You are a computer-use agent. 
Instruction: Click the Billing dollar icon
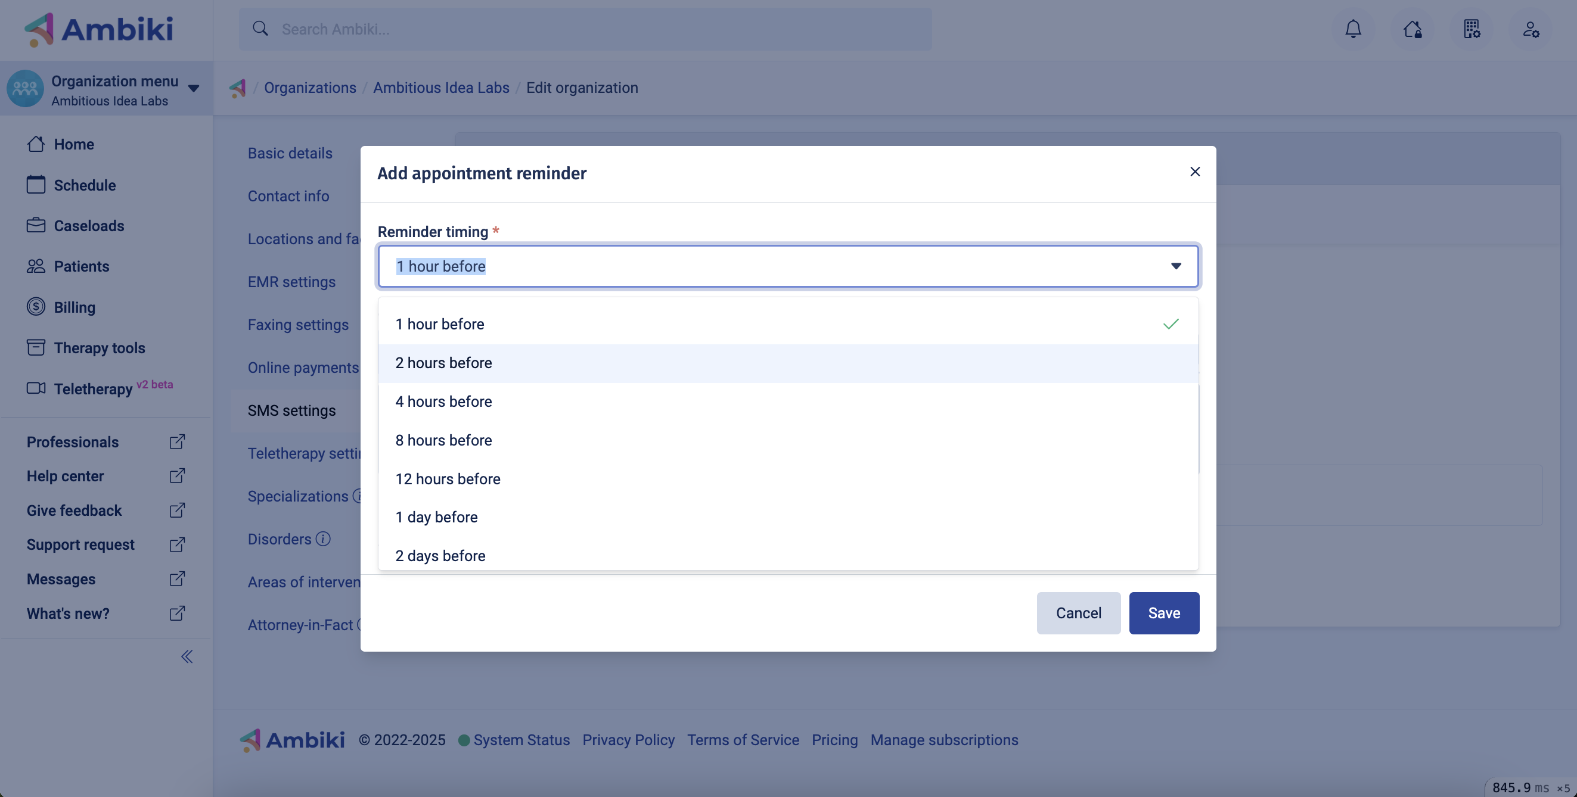tap(36, 306)
